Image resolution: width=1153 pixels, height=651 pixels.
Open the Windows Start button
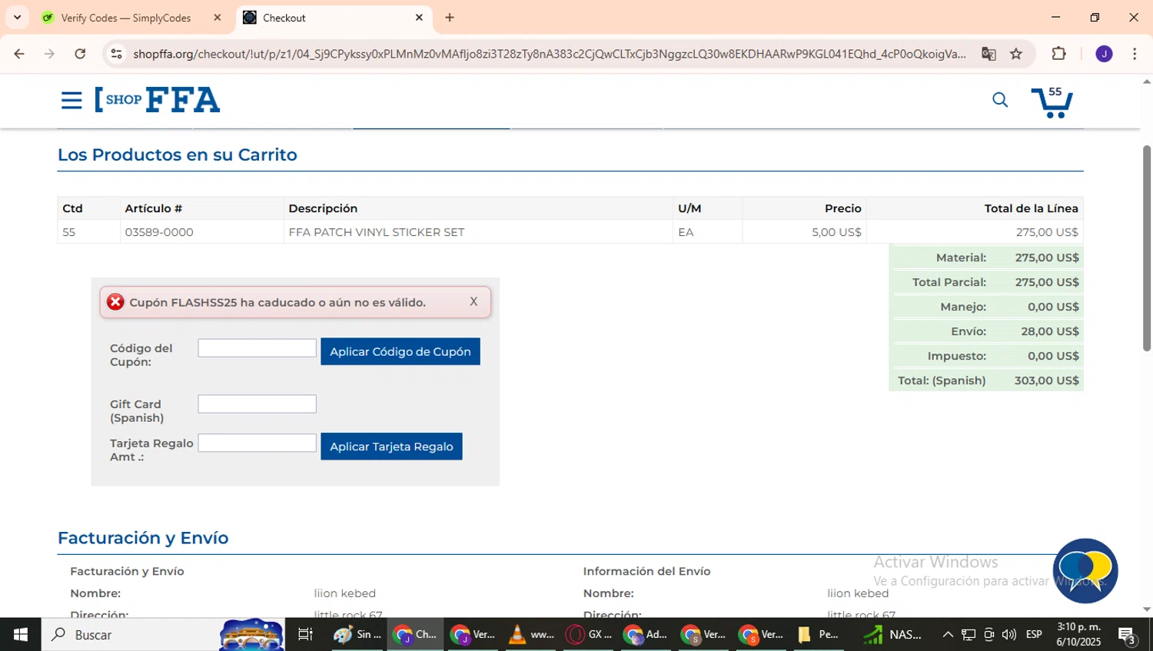point(21,635)
